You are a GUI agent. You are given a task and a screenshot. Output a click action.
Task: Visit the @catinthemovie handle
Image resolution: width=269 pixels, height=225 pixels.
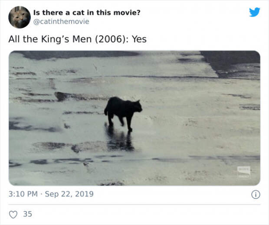pyautogui.click(x=61, y=22)
